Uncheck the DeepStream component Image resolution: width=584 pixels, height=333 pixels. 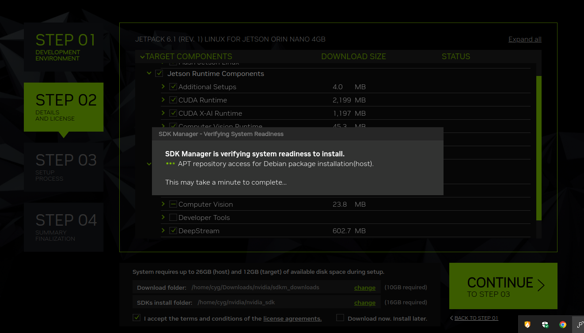173,230
